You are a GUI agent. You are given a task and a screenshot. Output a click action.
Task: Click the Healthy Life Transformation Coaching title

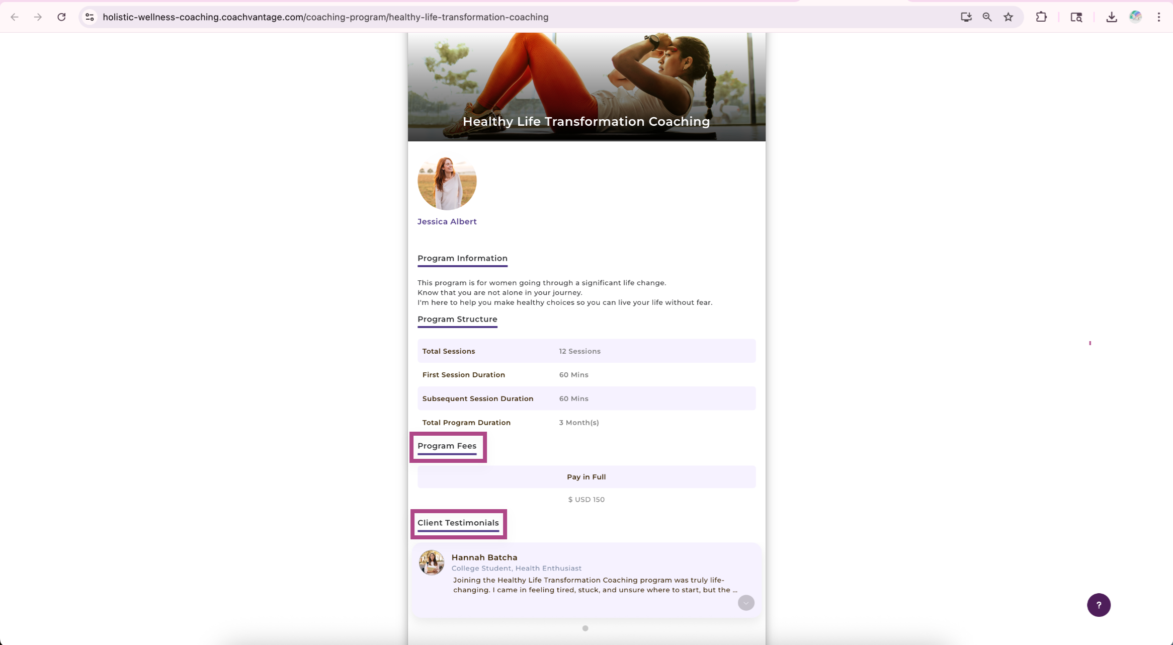tap(586, 122)
